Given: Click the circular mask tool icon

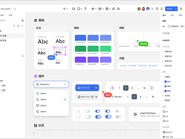Looking at the screenshot, I should [x=113, y=9].
